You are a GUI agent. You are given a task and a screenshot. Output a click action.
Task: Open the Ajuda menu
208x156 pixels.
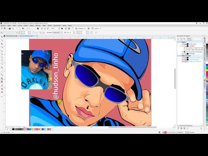[x=70, y=26]
